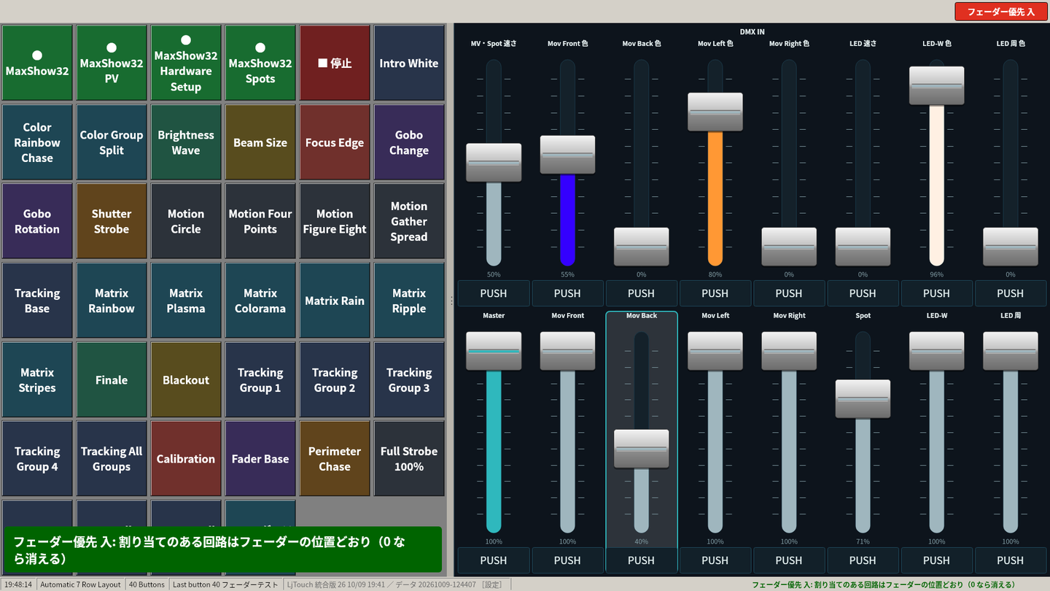Toggle the フェーダー優先 入 button

coord(1000,12)
